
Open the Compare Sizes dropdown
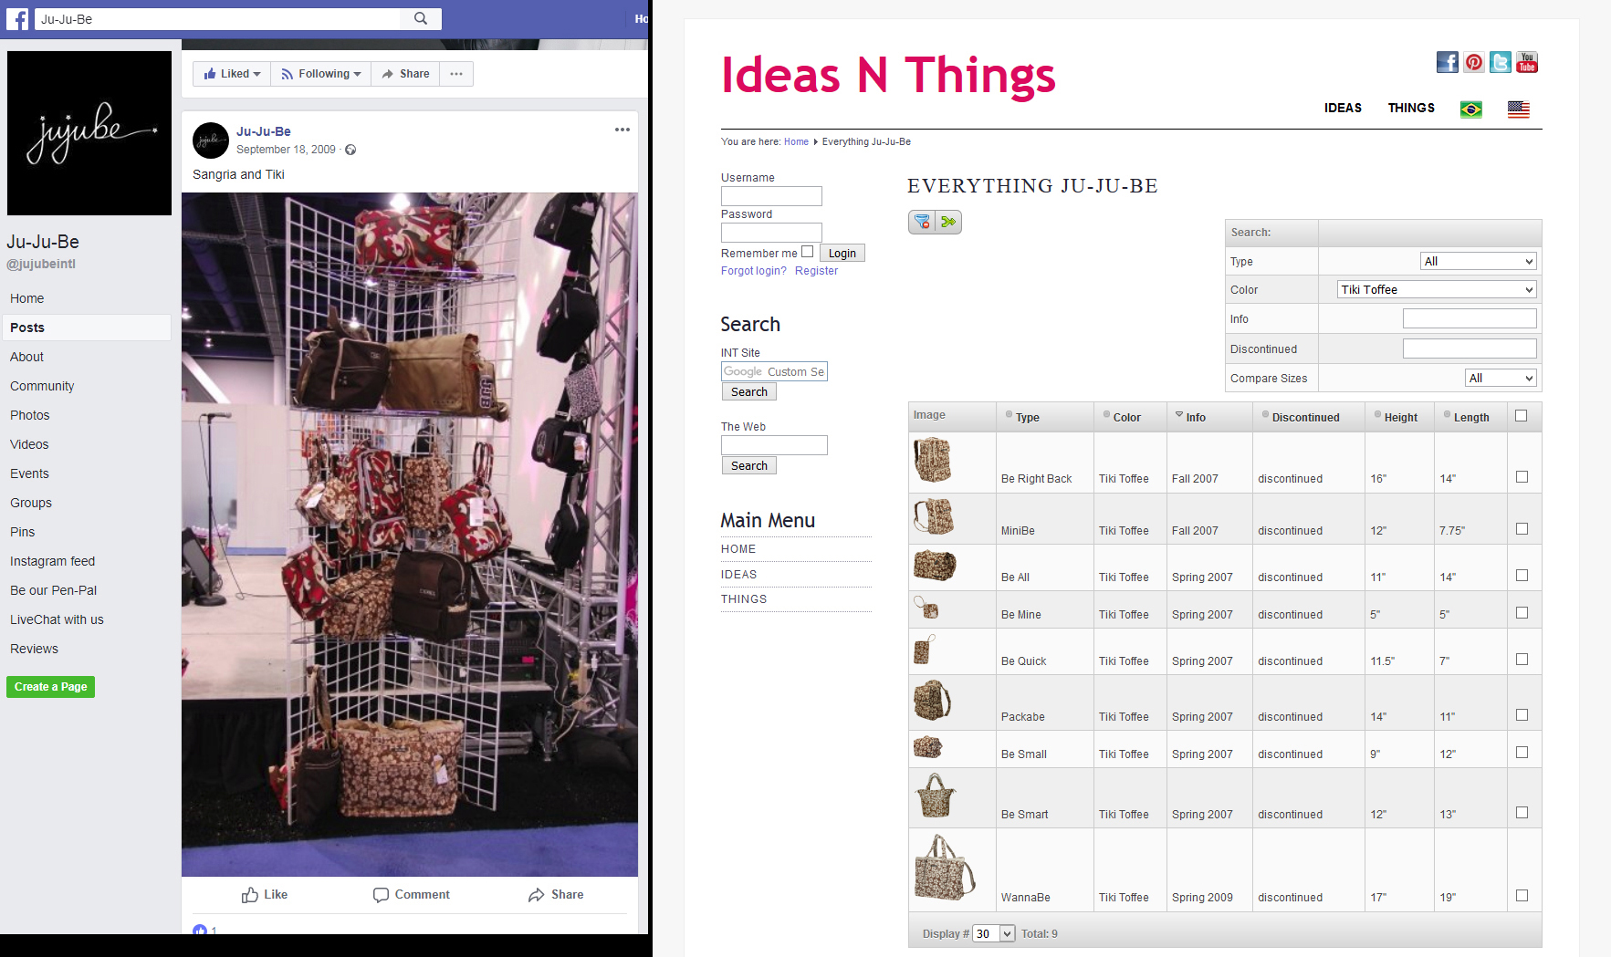tap(1501, 378)
